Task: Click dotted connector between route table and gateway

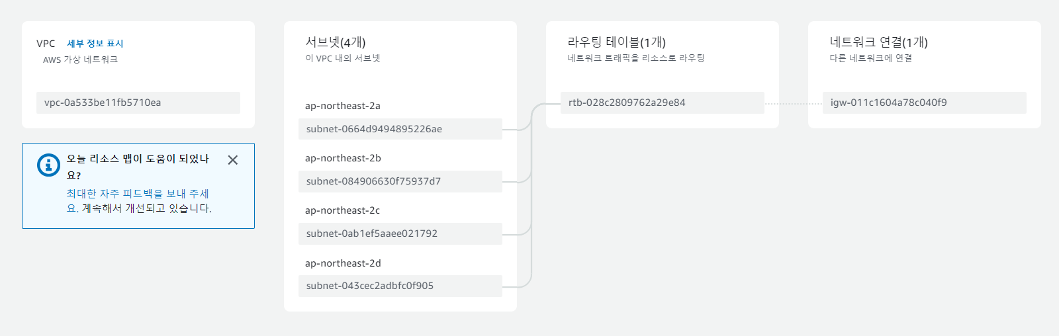Action: pos(794,103)
